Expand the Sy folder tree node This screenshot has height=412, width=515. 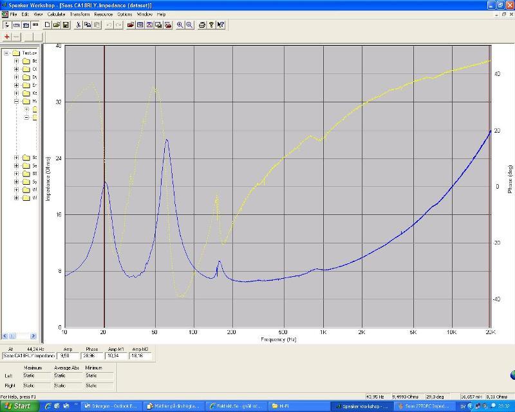[x=16, y=182]
